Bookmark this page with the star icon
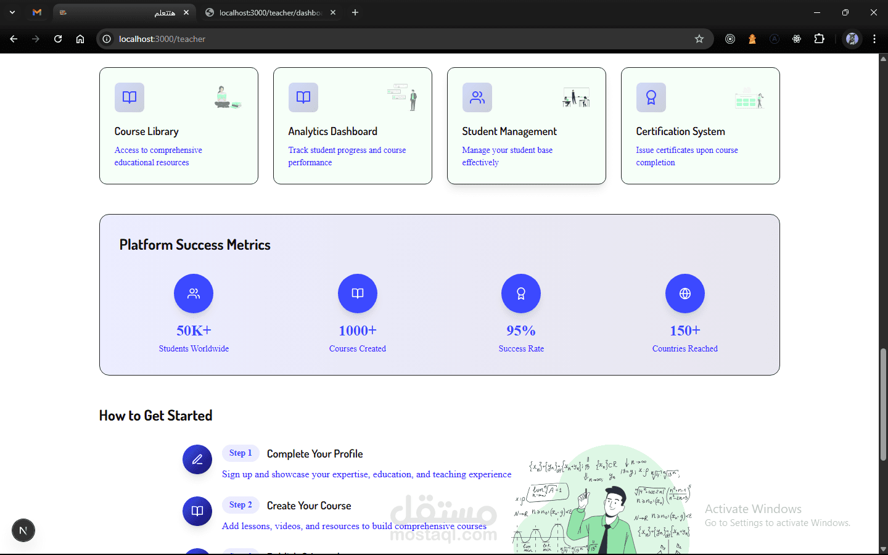 [x=699, y=39]
